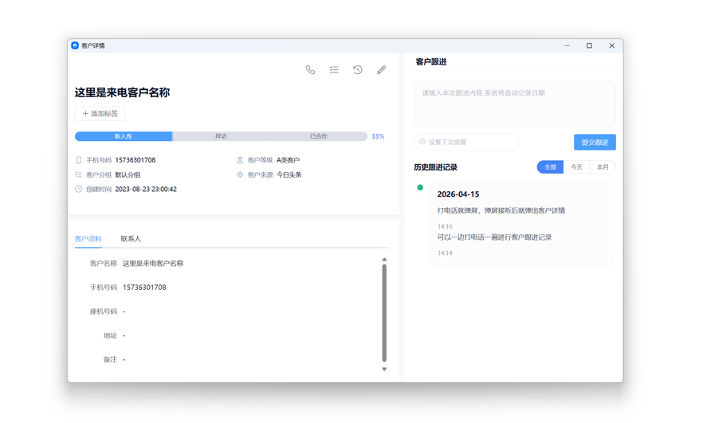Click the scrollbar down arrow
Image resolution: width=703 pixels, height=423 pixels.
click(x=384, y=370)
